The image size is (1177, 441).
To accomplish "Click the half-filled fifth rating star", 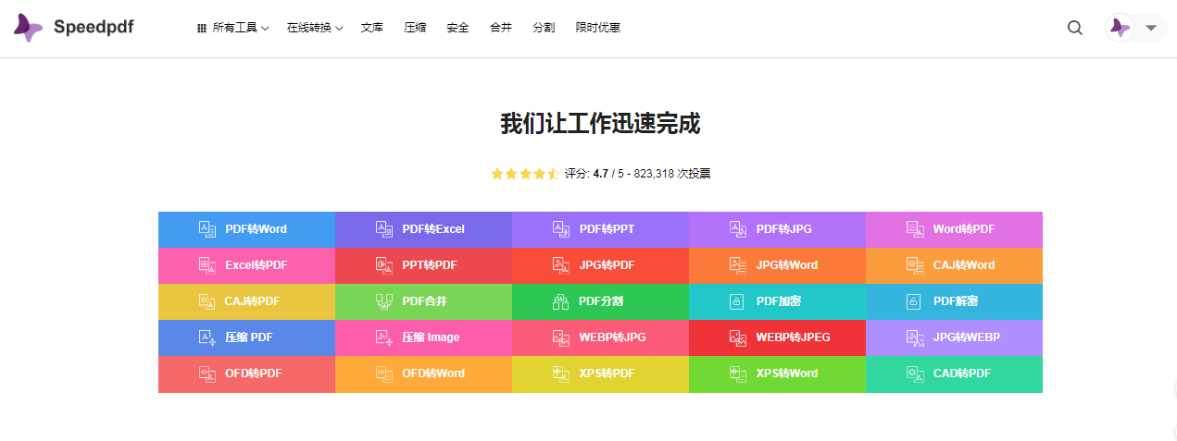I will [x=553, y=174].
